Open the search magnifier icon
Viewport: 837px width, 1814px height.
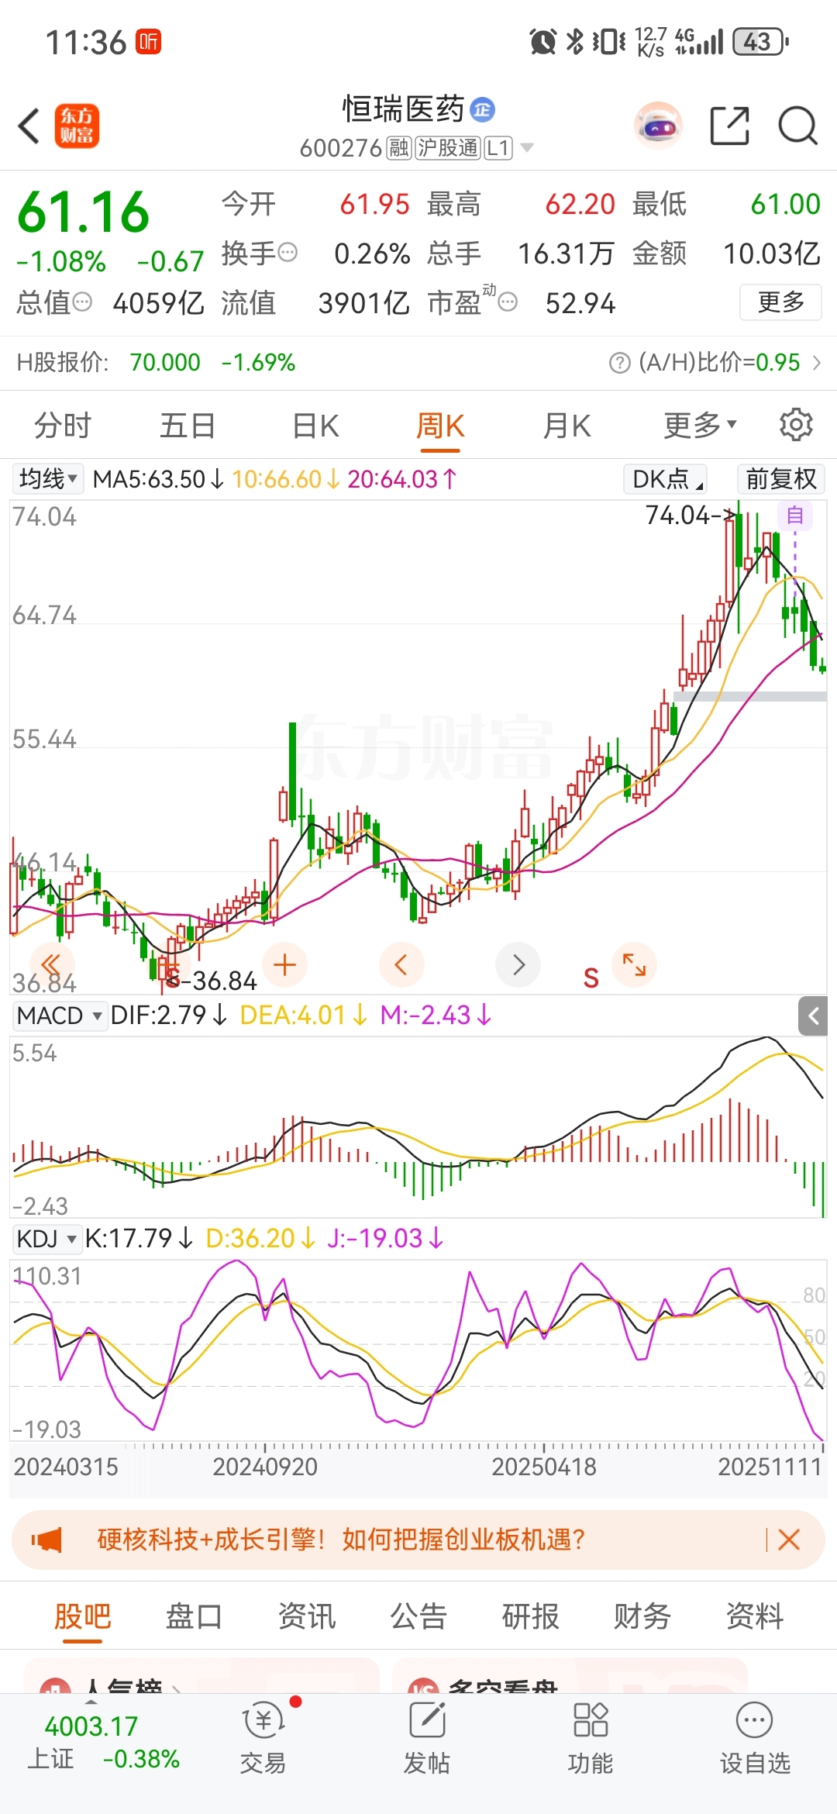click(797, 126)
